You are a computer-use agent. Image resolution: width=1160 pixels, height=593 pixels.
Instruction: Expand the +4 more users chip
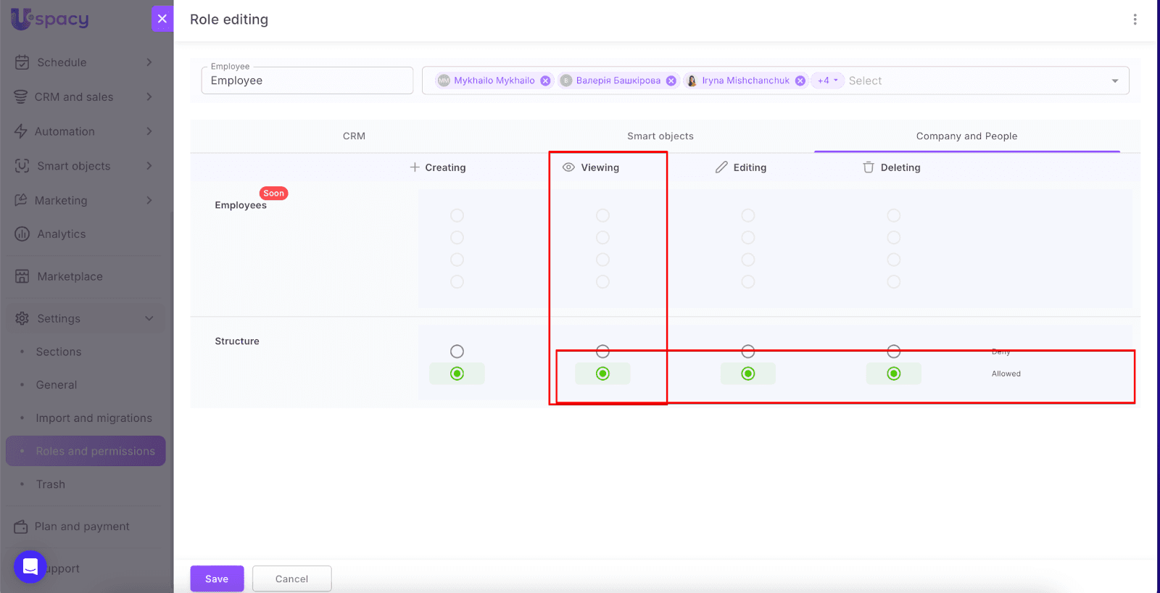(826, 81)
